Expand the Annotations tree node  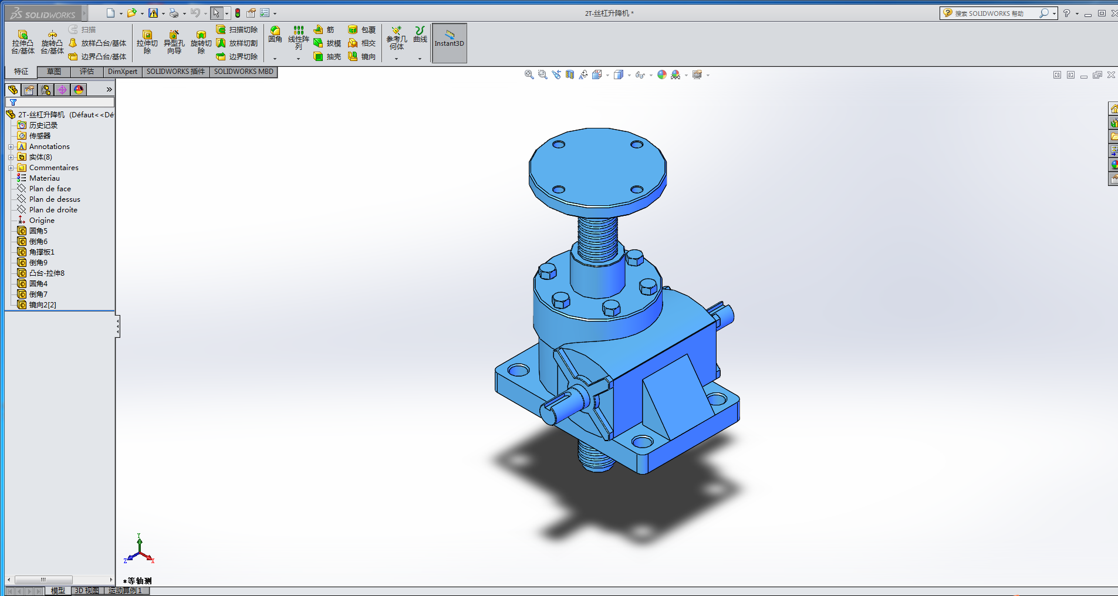(x=11, y=147)
